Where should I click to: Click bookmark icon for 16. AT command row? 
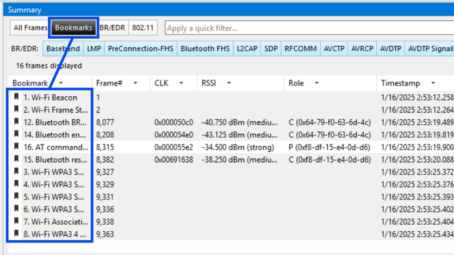(x=16, y=146)
